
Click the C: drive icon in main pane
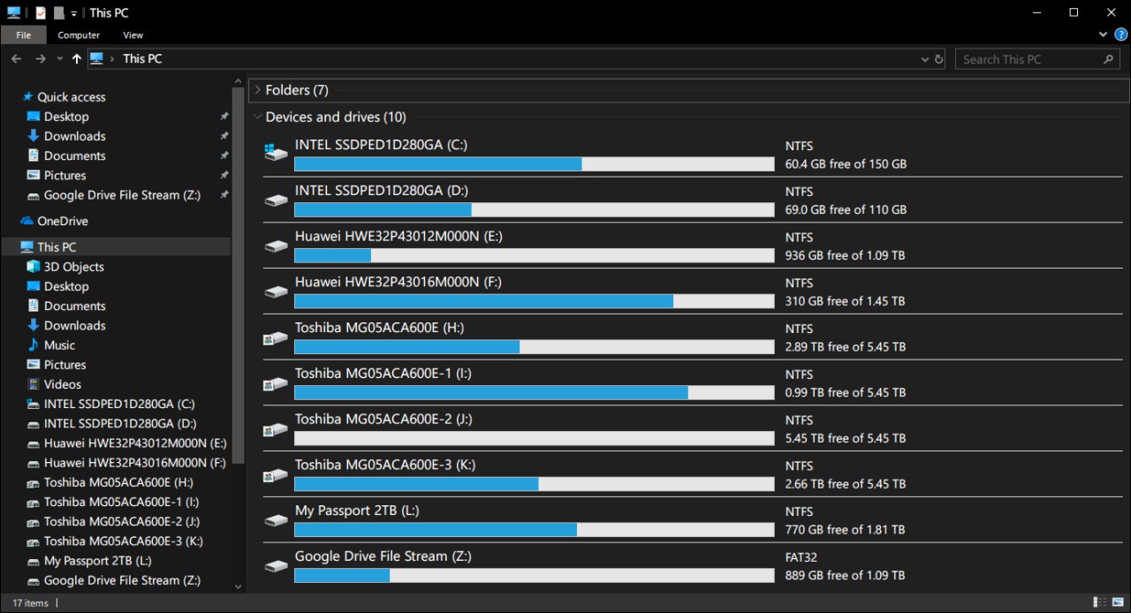pyautogui.click(x=277, y=154)
